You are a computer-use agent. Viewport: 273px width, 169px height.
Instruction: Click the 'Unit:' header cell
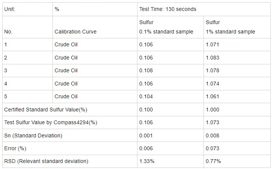pyautogui.click(x=11, y=9)
